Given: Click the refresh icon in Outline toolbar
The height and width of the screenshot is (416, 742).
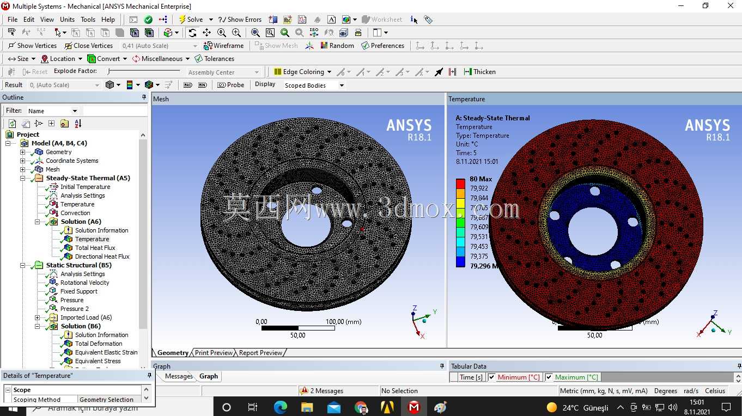Looking at the screenshot, I should [x=12, y=124].
